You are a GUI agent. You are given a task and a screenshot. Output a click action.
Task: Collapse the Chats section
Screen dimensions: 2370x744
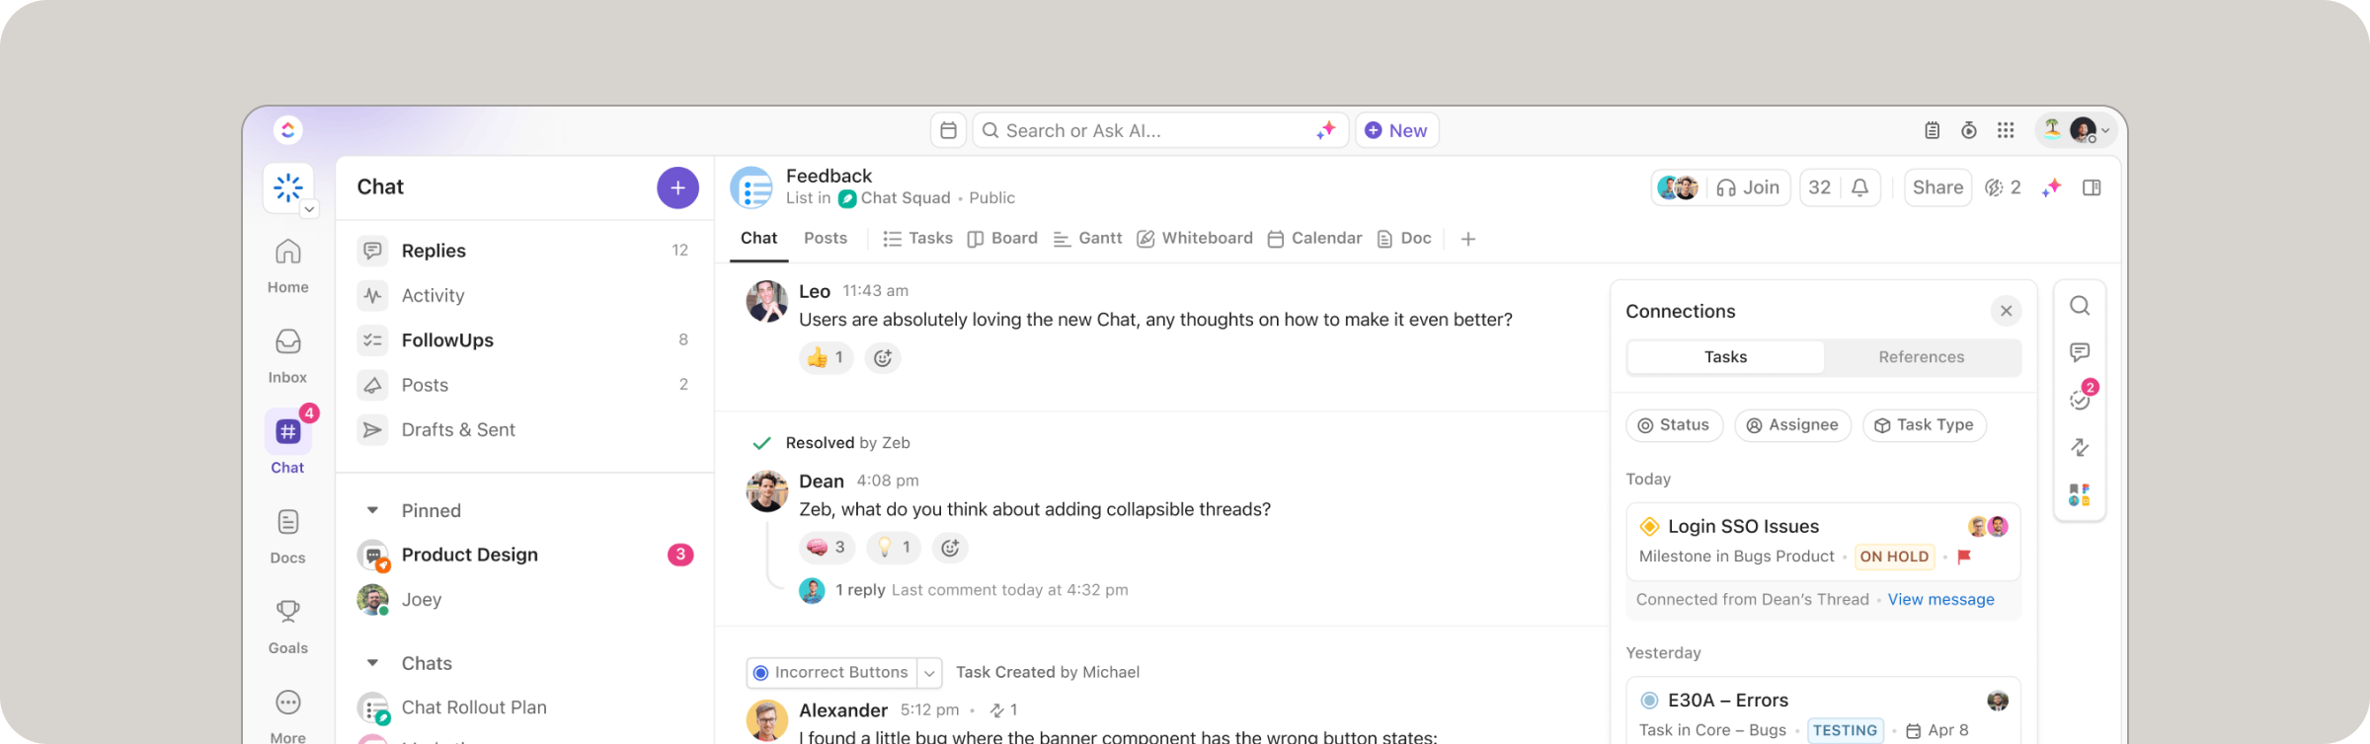(x=372, y=663)
